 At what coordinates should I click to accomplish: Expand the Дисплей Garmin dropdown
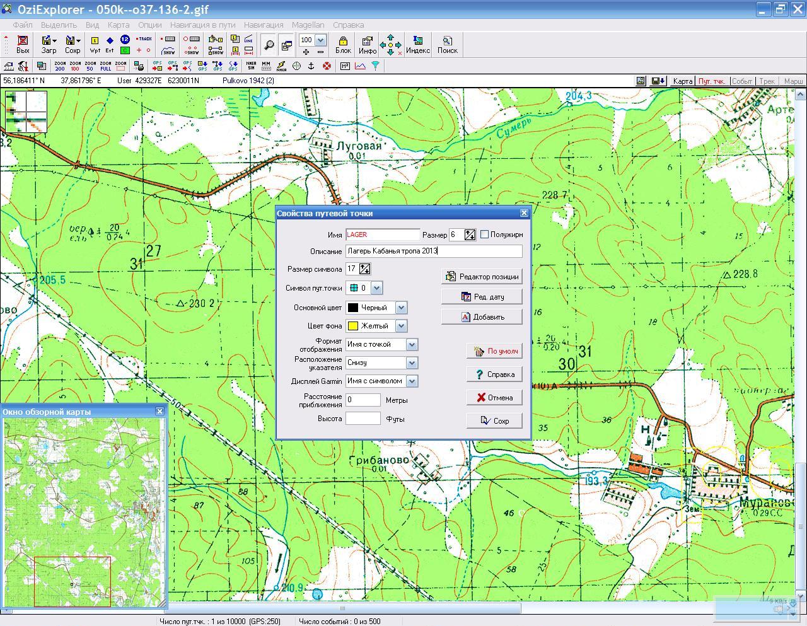(x=412, y=381)
